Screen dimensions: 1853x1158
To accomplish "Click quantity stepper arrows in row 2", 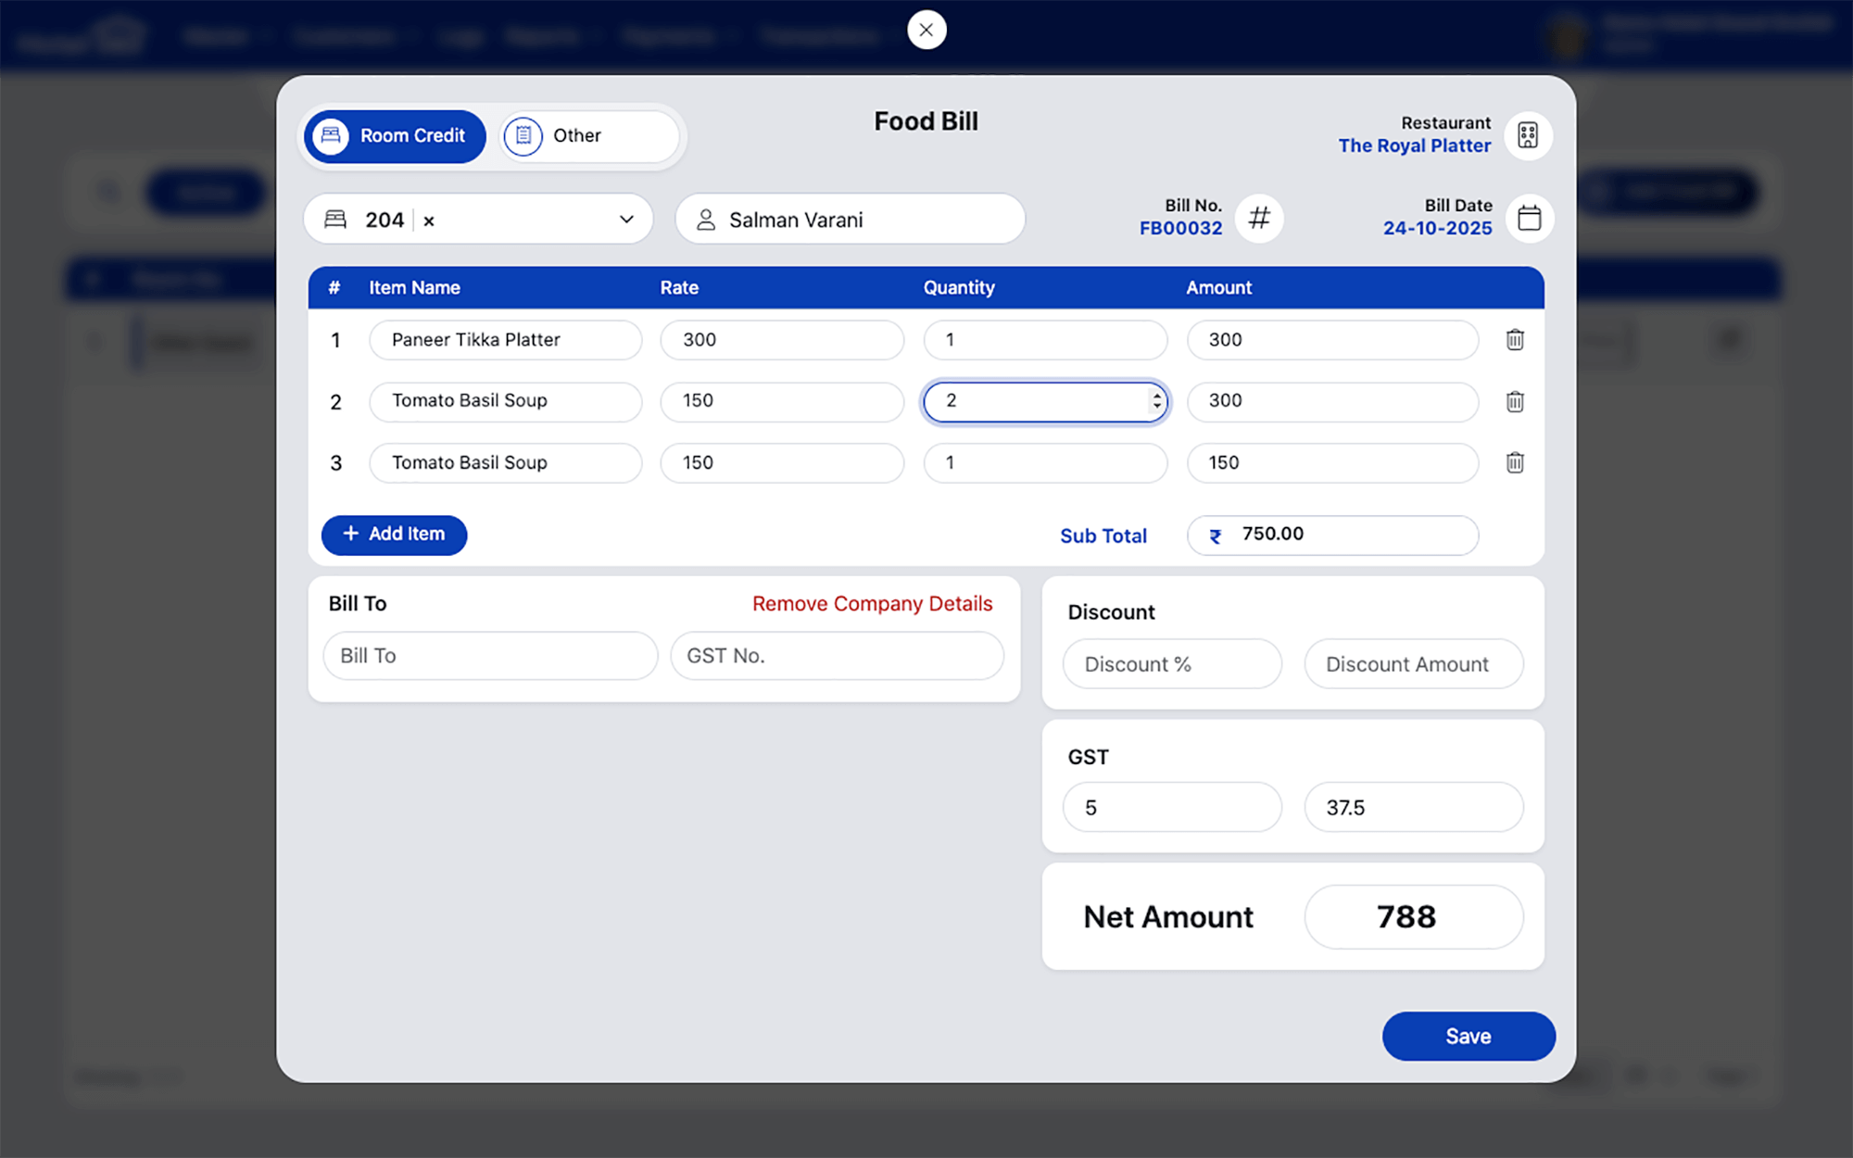I will [1156, 401].
